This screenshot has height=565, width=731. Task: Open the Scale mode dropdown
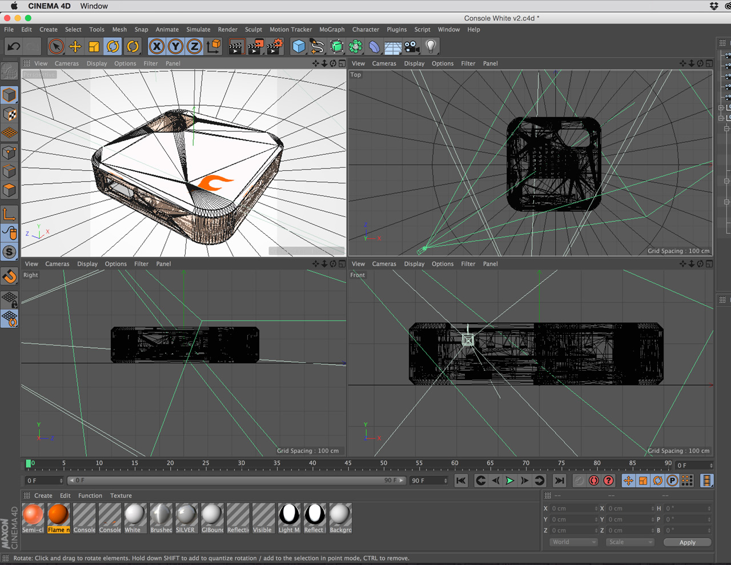coord(630,542)
